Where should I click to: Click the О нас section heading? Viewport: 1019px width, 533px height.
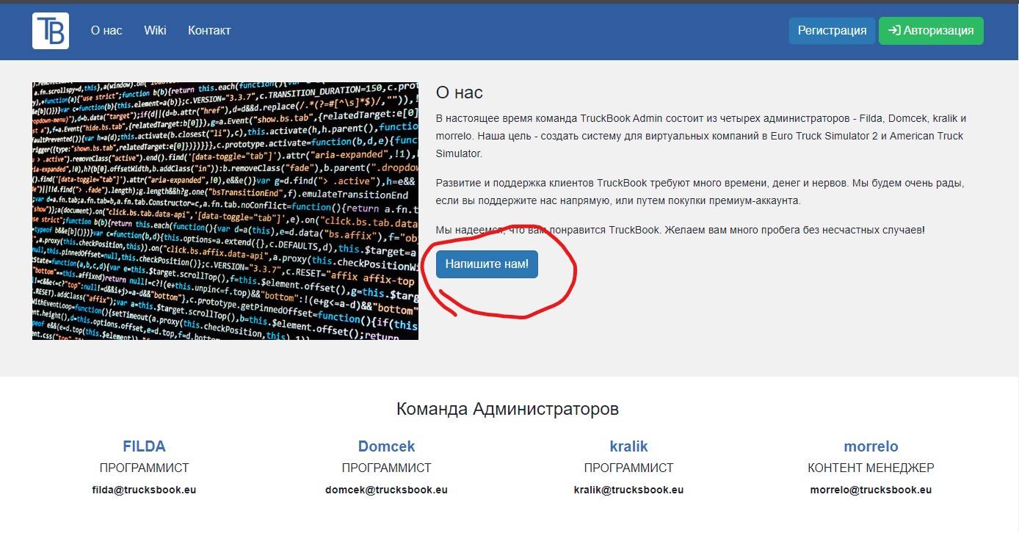[459, 93]
